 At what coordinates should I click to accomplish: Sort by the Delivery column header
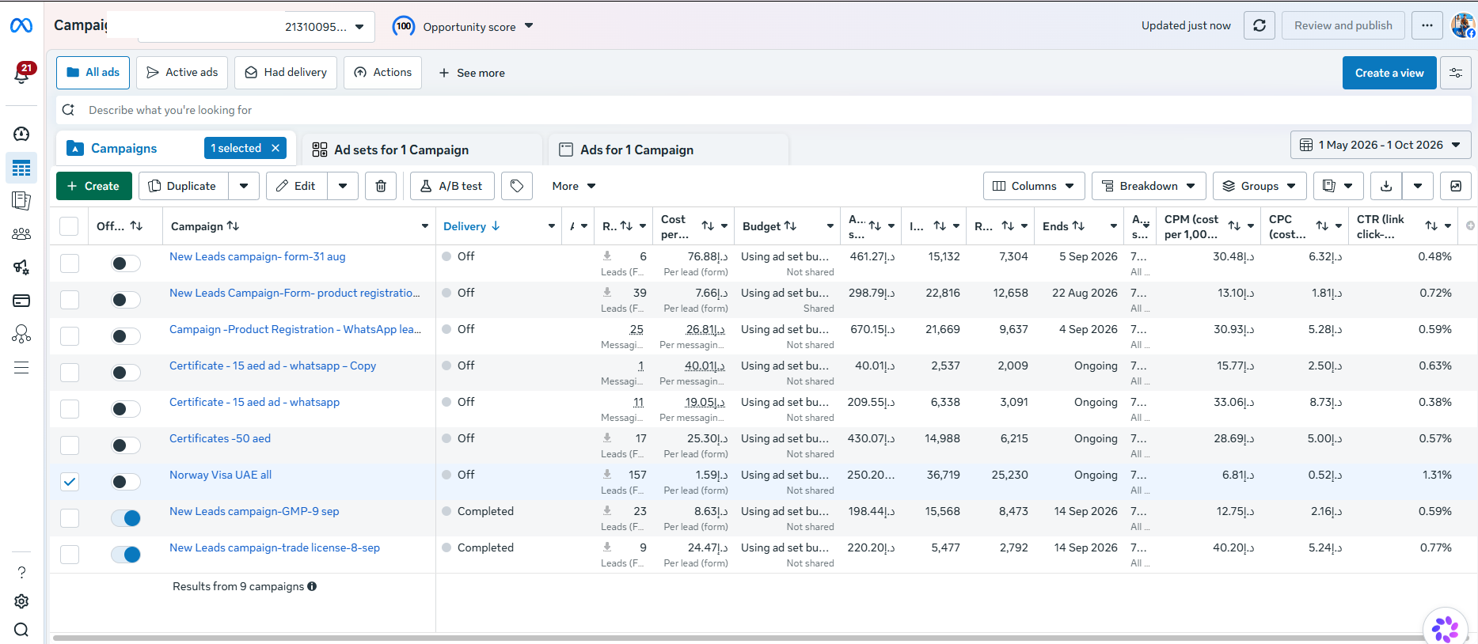point(472,226)
